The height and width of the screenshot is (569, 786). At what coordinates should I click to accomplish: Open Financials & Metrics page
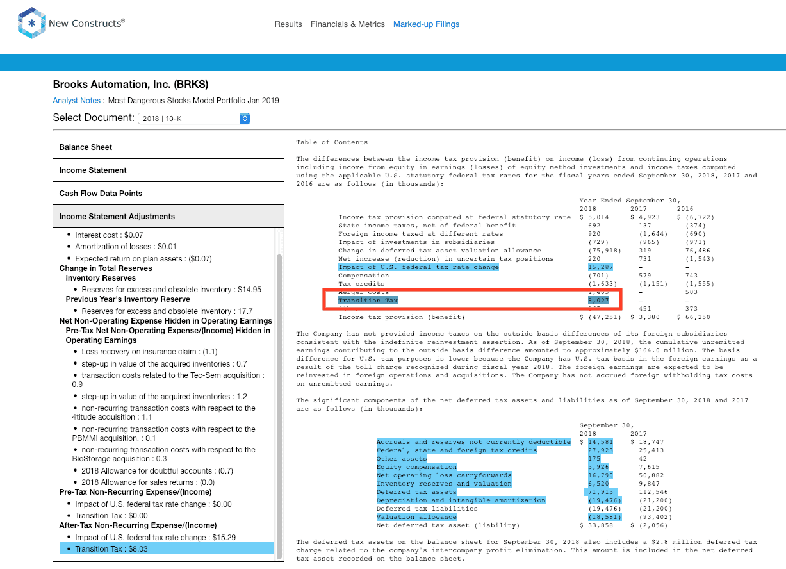pos(348,24)
